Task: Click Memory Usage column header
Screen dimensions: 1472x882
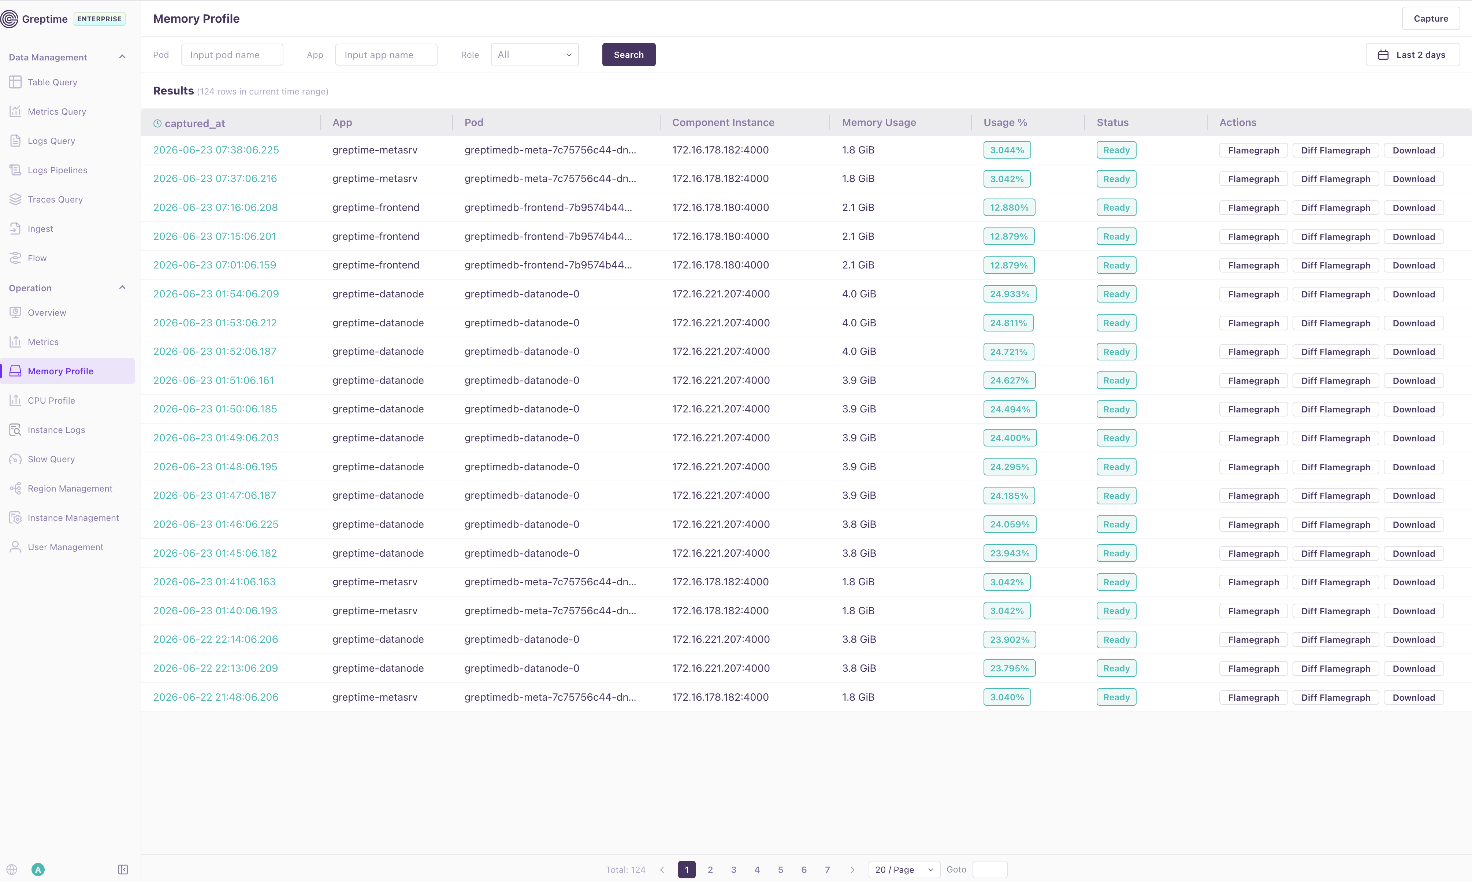Action: pyautogui.click(x=878, y=122)
